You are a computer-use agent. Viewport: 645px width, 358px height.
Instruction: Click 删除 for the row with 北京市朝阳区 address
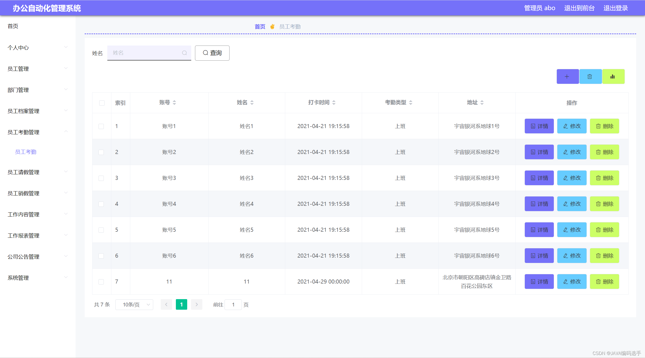coord(604,282)
